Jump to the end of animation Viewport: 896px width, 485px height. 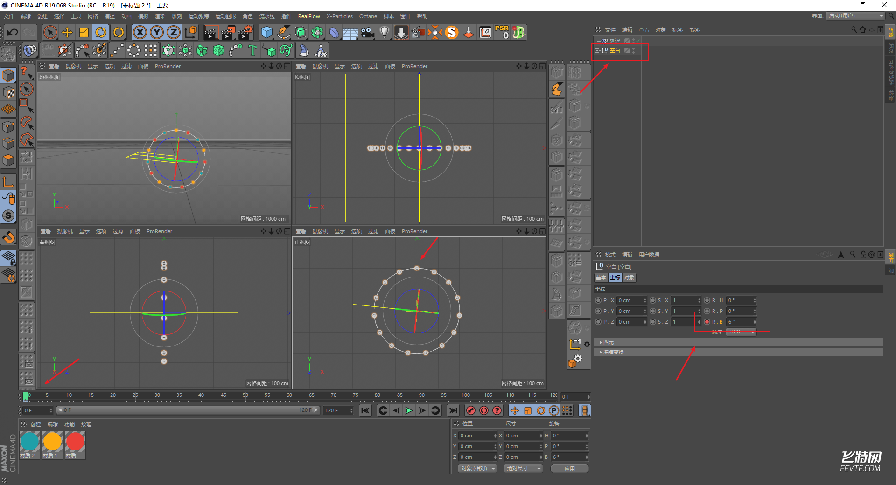453,410
